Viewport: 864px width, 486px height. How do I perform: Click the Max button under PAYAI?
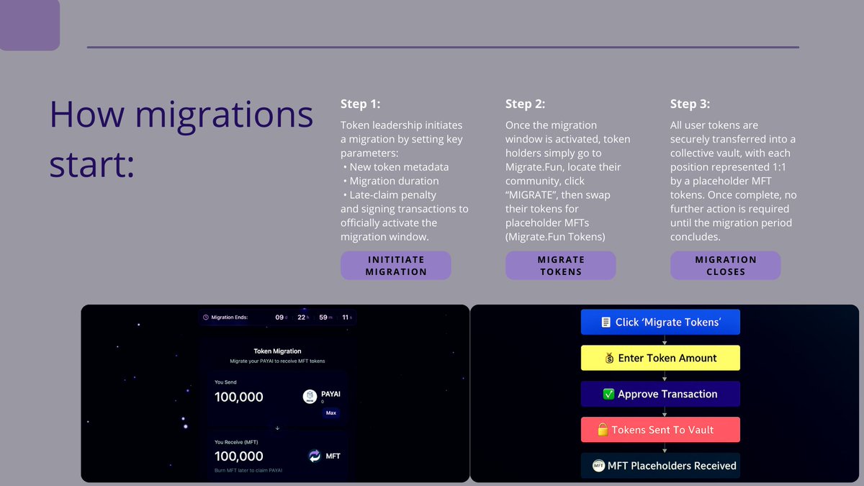pyautogui.click(x=330, y=413)
